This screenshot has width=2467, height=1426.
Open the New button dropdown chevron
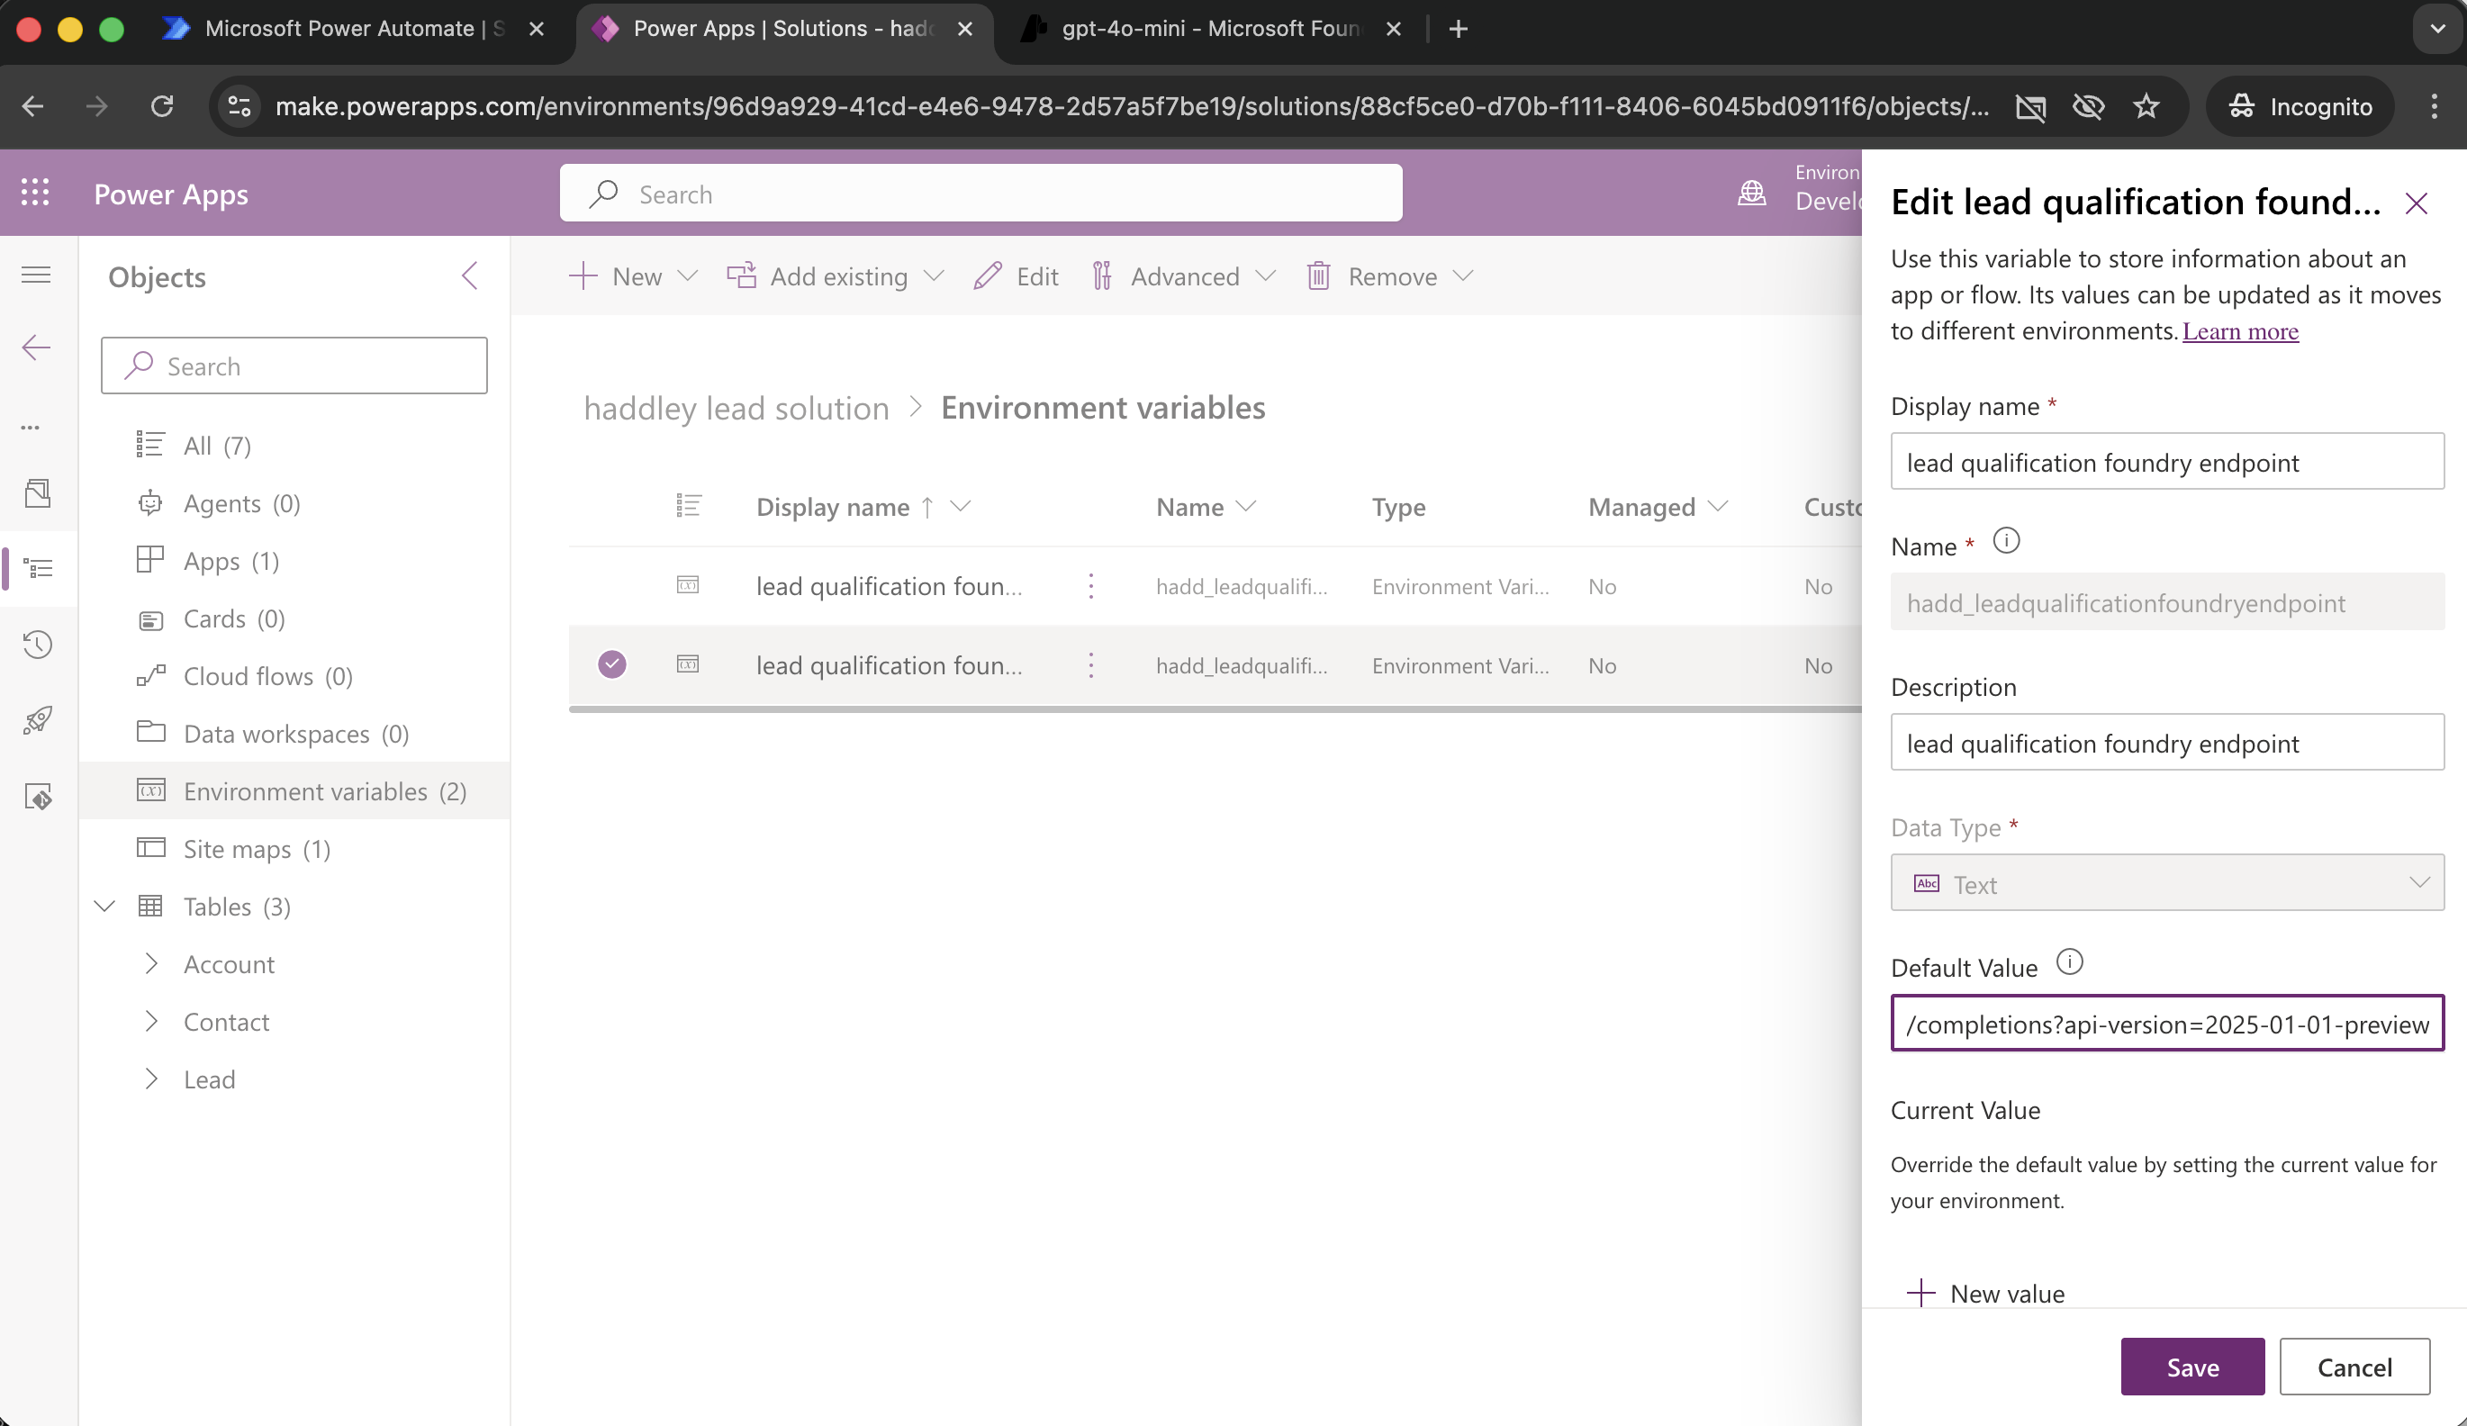(688, 276)
